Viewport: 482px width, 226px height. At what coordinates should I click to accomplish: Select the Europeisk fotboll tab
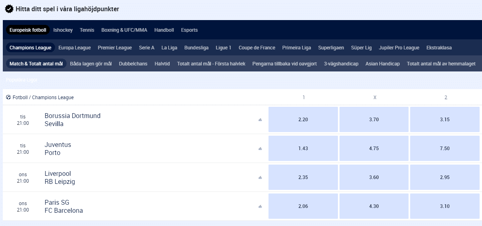coord(28,30)
